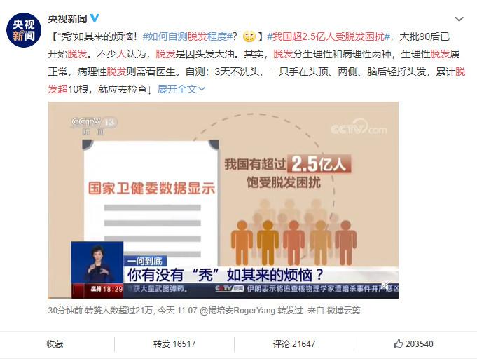Click the 微博云剪 source link
The width and height of the screenshot is (477, 359).
pos(343,311)
